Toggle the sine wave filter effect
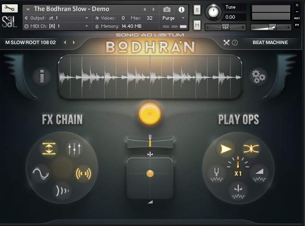 pyautogui.click(x=40, y=173)
